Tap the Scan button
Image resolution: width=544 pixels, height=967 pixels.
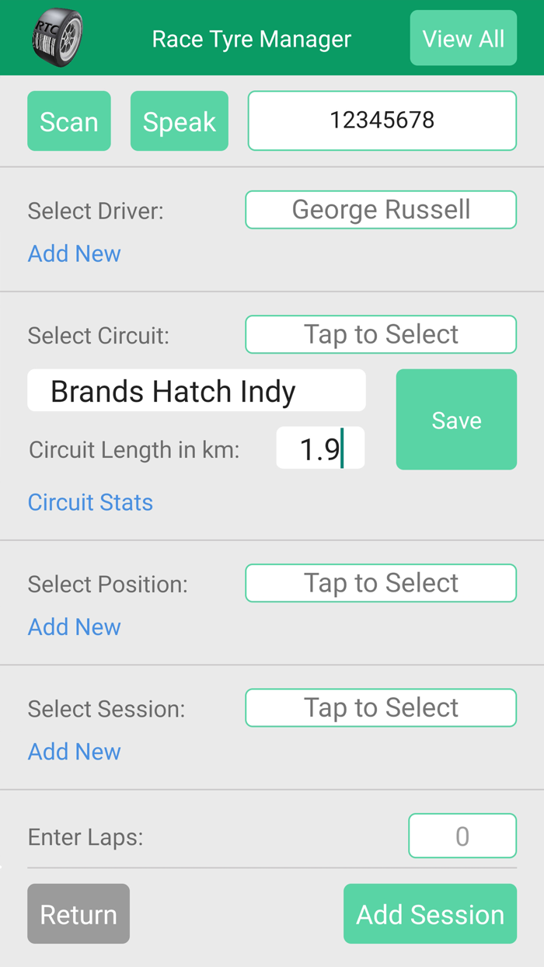(x=68, y=120)
